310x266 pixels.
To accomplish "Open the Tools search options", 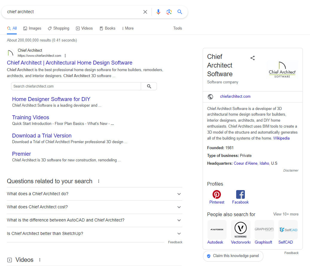I will click(178, 28).
